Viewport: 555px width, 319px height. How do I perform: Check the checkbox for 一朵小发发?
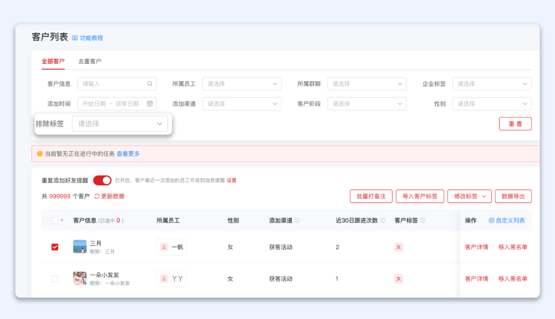54,278
